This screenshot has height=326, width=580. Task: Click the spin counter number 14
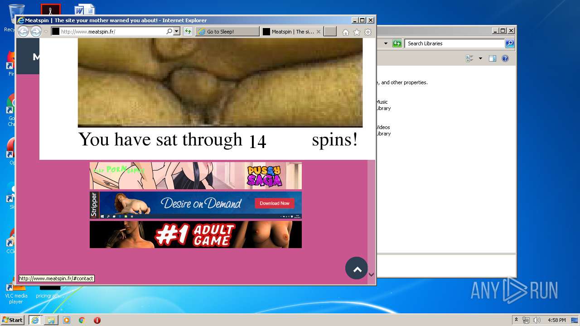(x=257, y=141)
